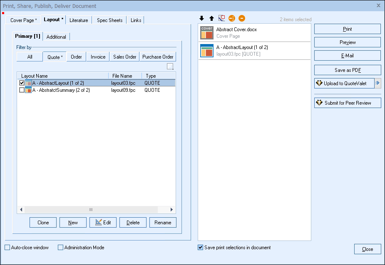Select the A - AbstractLayout item thumbnail in right list
This screenshot has width=385, height=265.
[206, 51]
